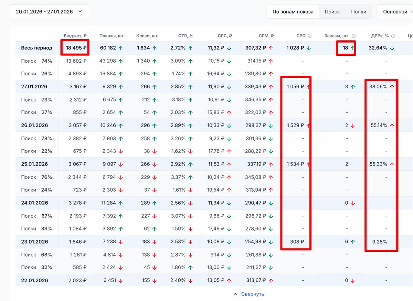Click red down arrow next to 0 orders on 24.01.2026

(352, 203)
